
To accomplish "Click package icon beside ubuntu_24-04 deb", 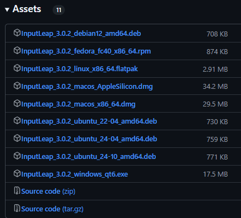I will [x=17, y=139].
